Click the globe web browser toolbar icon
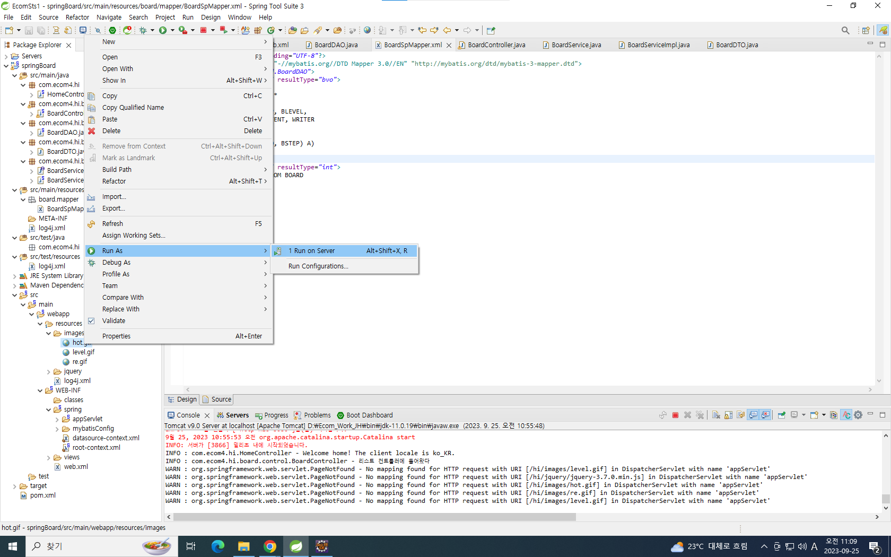Screen dimensions: 891x557 coord(367,30)
